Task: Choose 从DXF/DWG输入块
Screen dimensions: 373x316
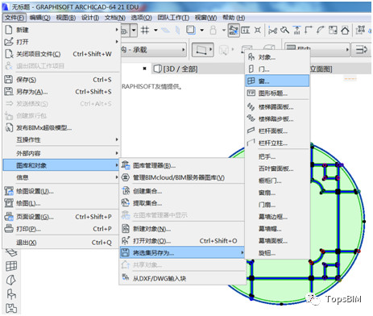Action: (x=182, y=278)
